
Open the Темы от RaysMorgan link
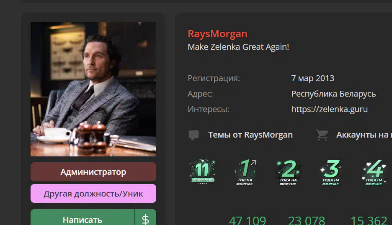pos(250,135)
